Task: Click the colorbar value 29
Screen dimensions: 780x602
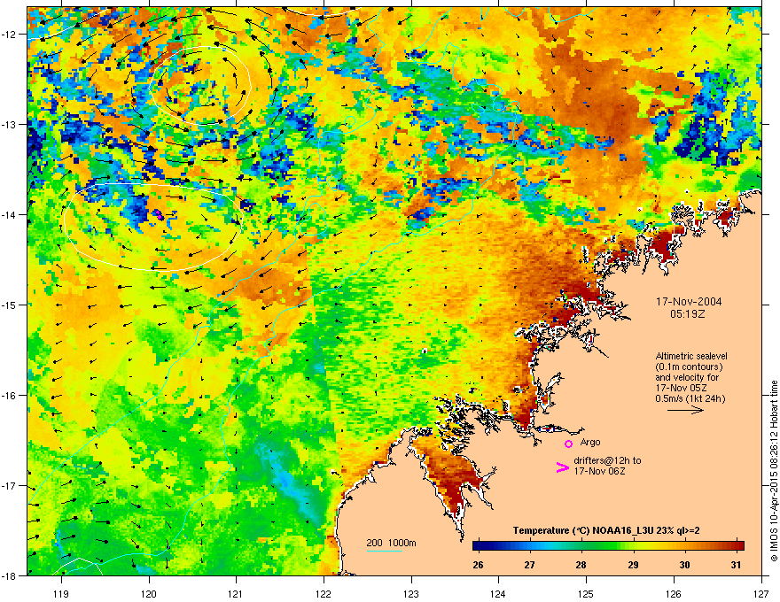Action: (633, 565)
